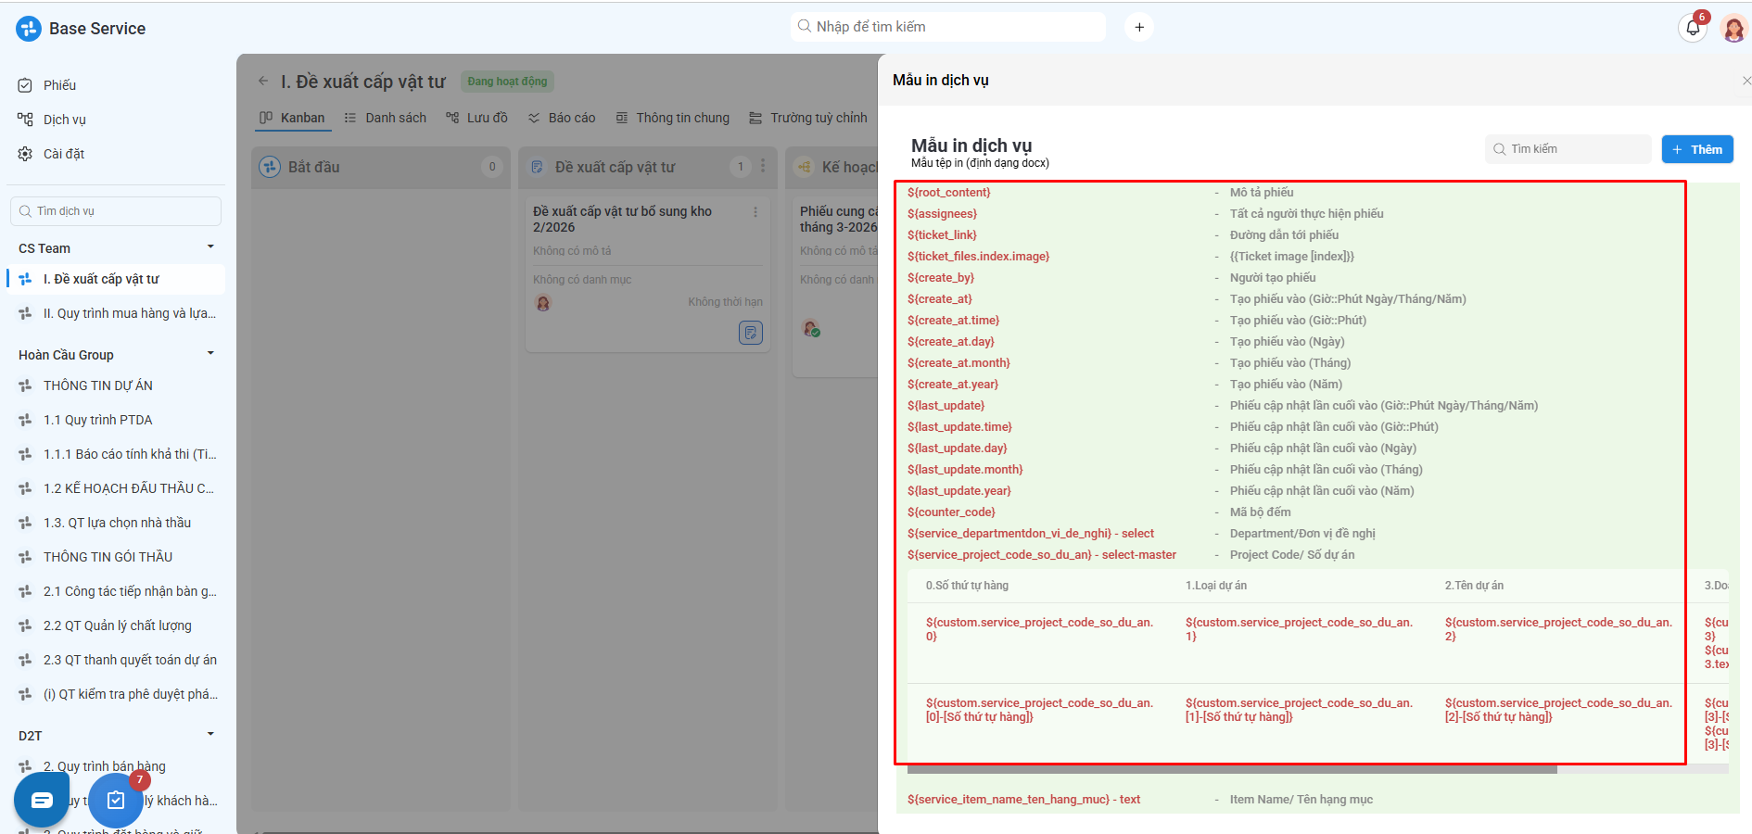Click the ${assignees} variable
This screenshot has height=834, width=1752.
point(942,214)
